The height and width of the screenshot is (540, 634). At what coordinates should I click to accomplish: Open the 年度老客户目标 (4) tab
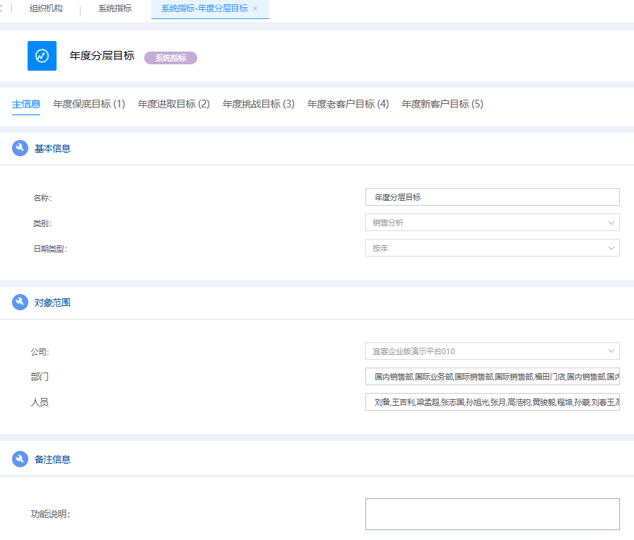[348, 105]
